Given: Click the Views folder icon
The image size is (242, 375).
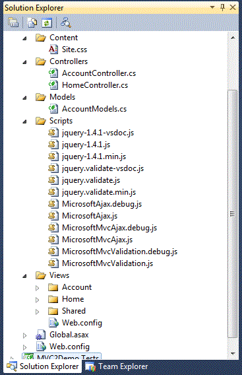Looking at the screenshot, I should pyautogui.click(x=41, y=275).
